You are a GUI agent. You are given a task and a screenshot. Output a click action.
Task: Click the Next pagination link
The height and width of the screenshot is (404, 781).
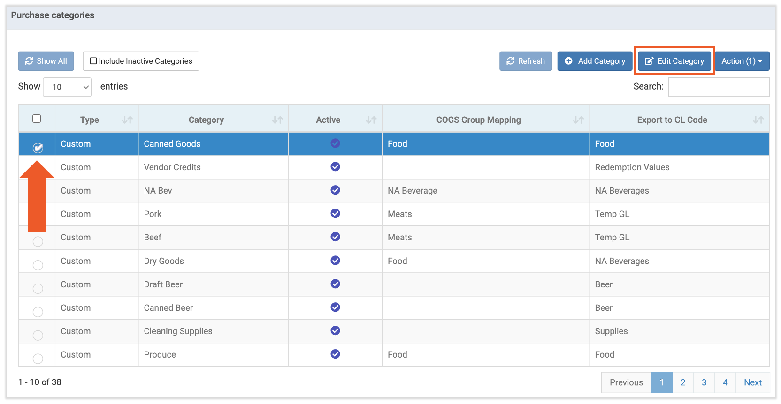(752, 382)
